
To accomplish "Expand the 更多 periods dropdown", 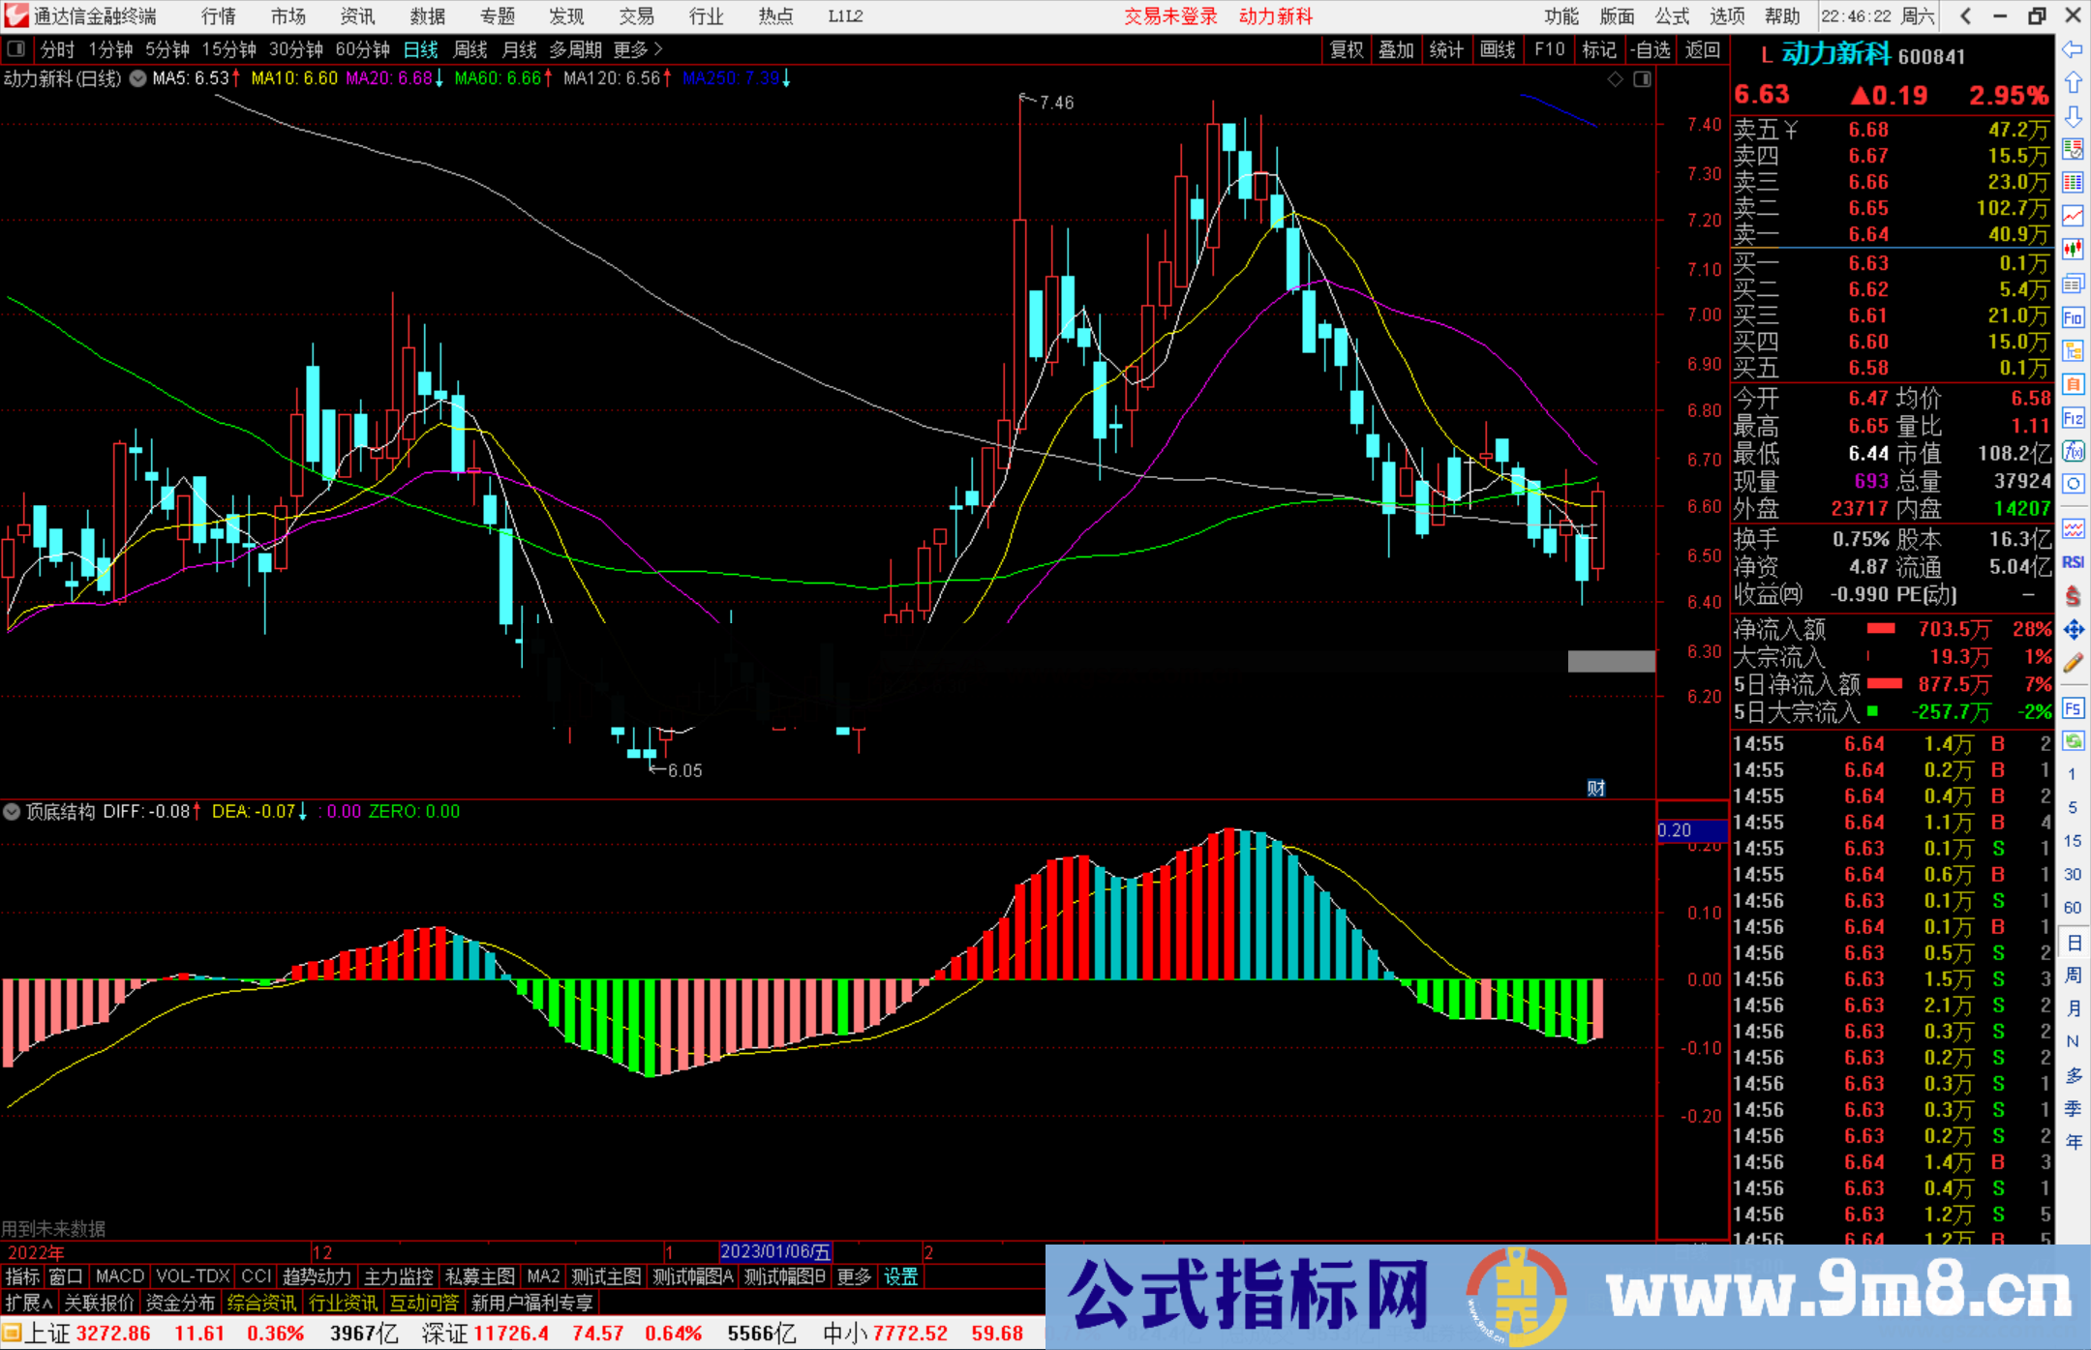I will [630, 49].
